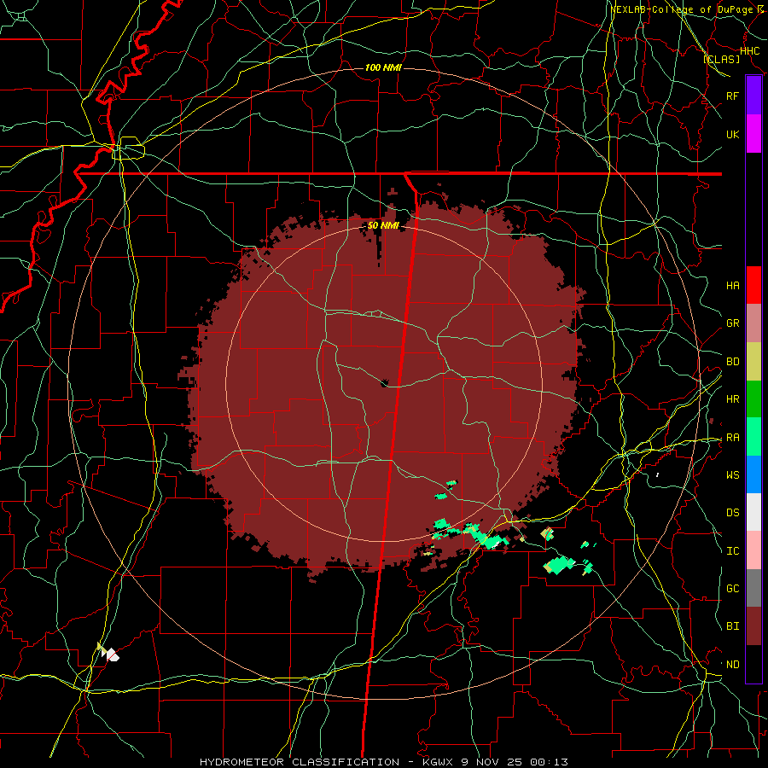This screenshot has width=768, height=768.
Task: Click the GC gray legend swatch
Action: [753, 588]
